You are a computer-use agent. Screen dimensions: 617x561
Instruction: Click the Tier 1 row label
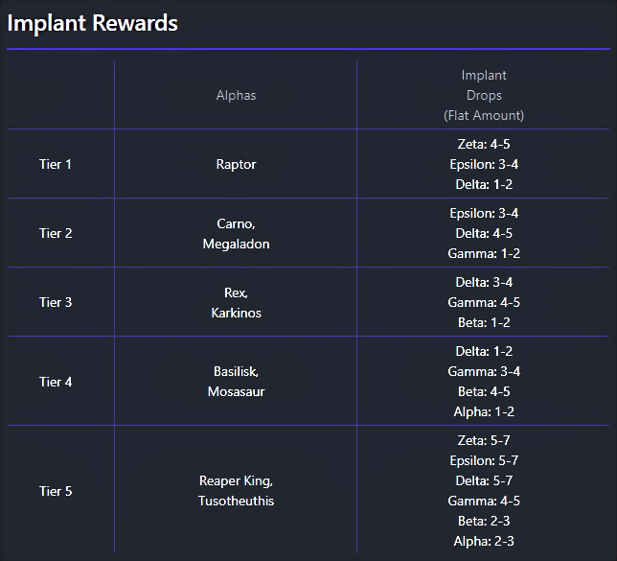(56, 164)
